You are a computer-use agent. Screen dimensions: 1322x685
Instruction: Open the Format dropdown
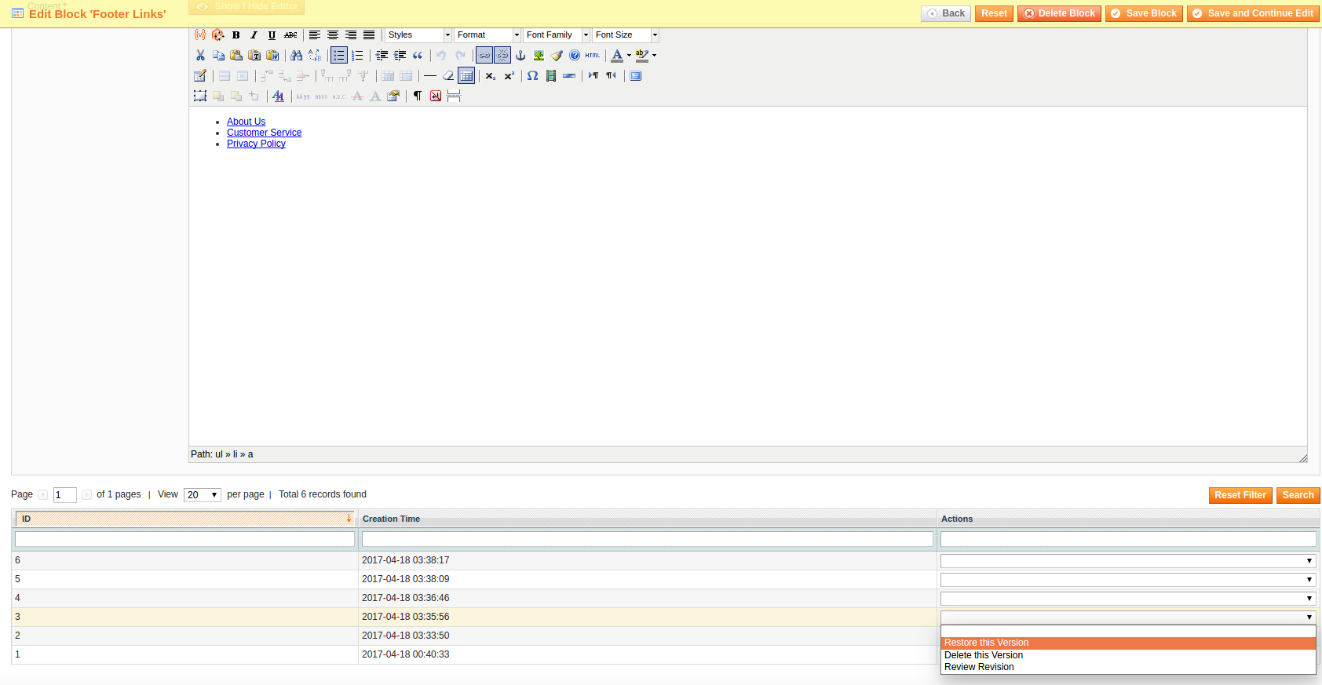click(x=488, y=35)
